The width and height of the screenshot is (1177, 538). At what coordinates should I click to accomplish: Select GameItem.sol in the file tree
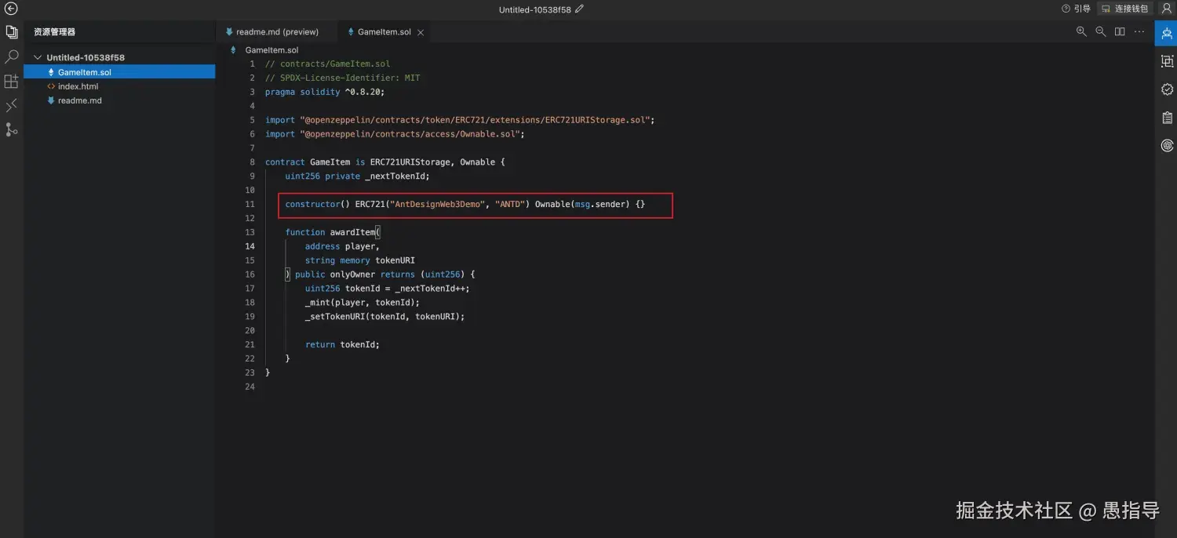pos(119,72)
